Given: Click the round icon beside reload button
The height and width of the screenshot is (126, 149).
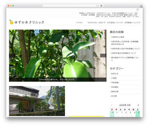Looking at the screenshot, I should [x=101, y=6].
